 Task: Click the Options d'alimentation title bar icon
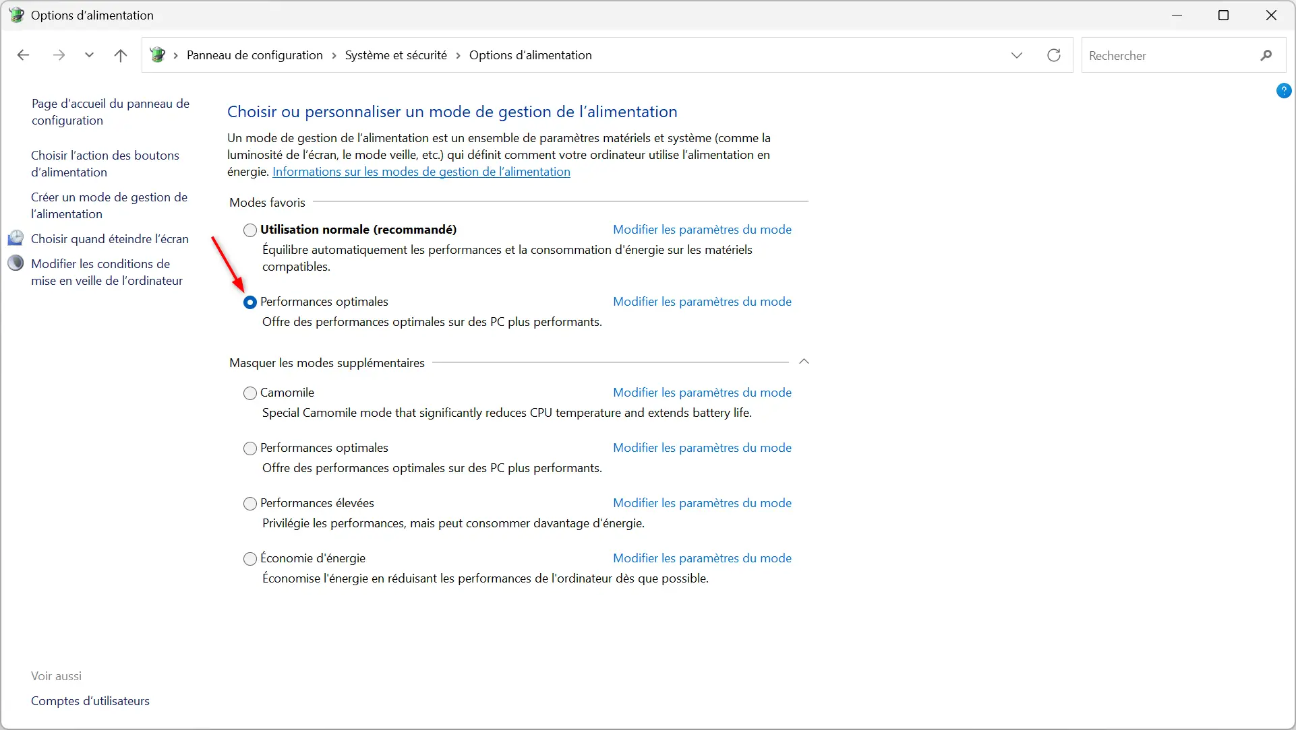click(16, 15)
